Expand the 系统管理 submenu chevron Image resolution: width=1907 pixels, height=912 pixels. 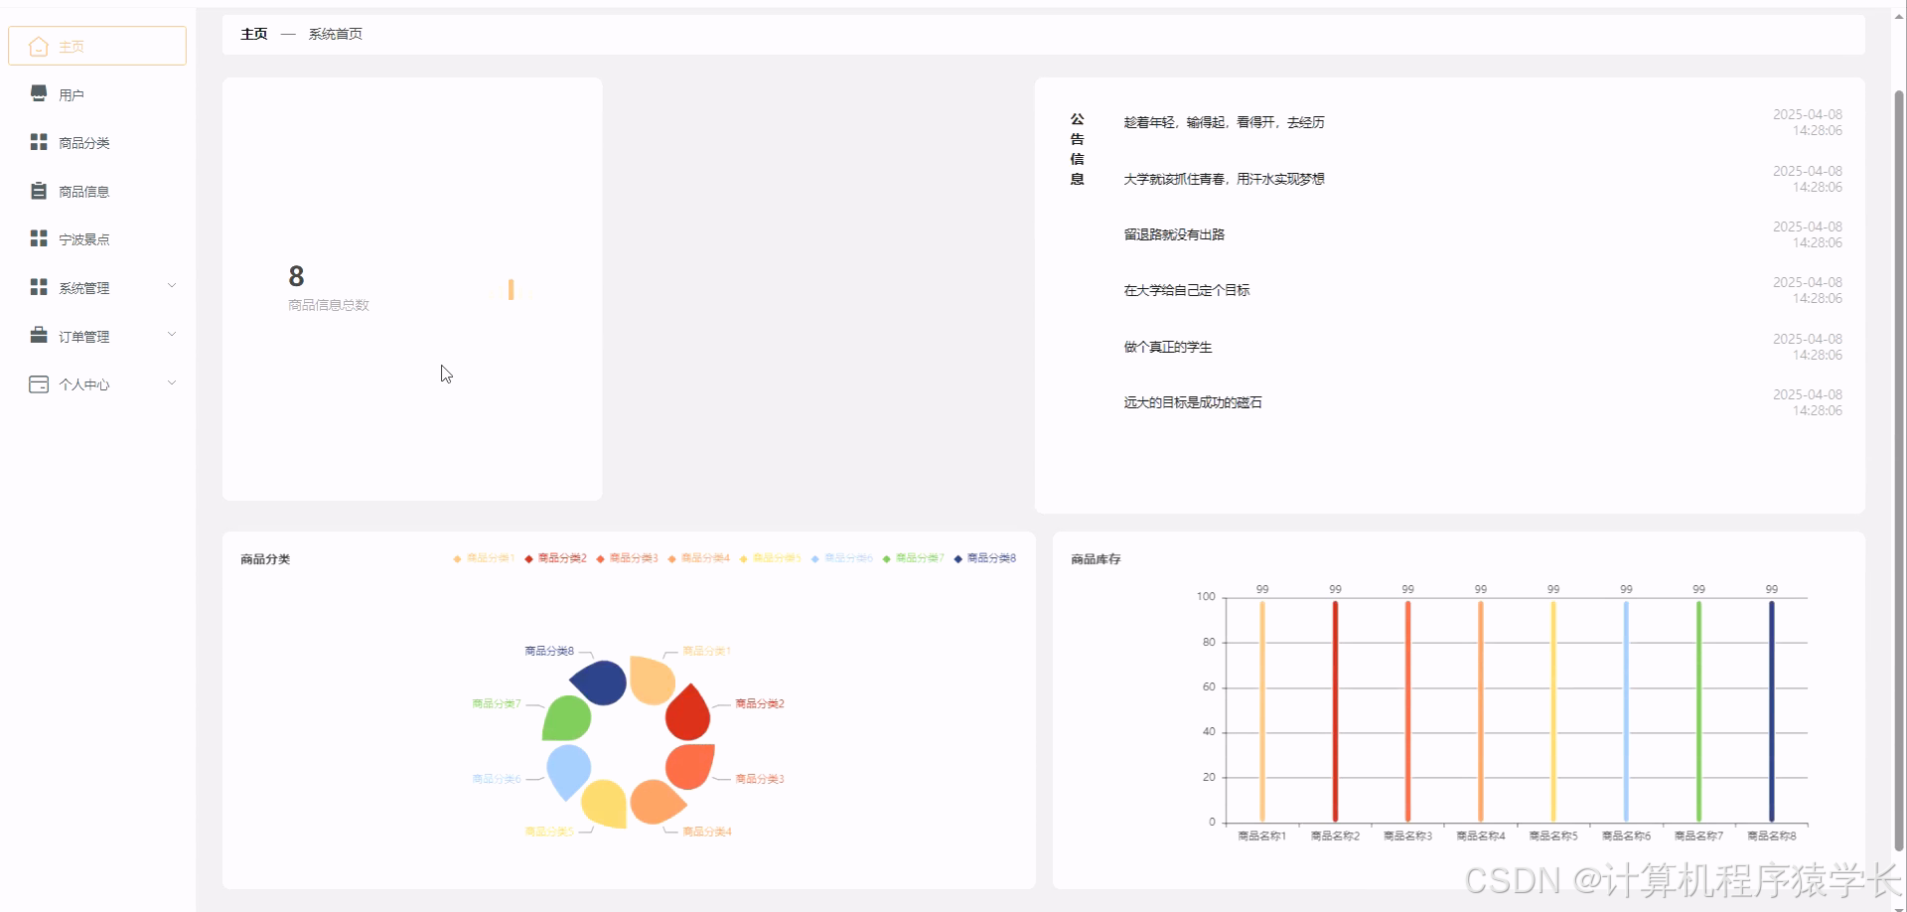pyautogui.click(x=172, y=286)
